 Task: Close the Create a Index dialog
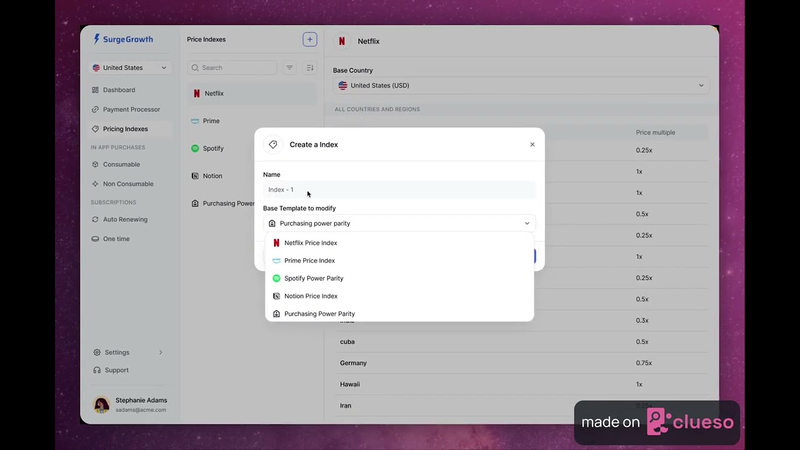(532, 144)
